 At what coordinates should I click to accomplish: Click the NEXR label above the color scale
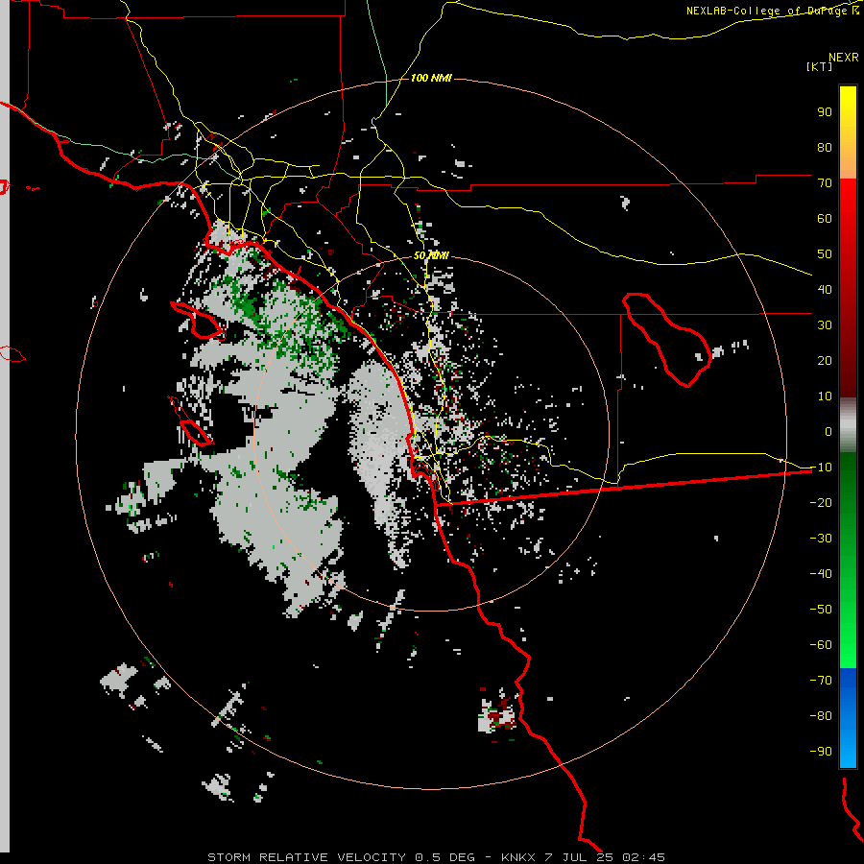(844, 58)
